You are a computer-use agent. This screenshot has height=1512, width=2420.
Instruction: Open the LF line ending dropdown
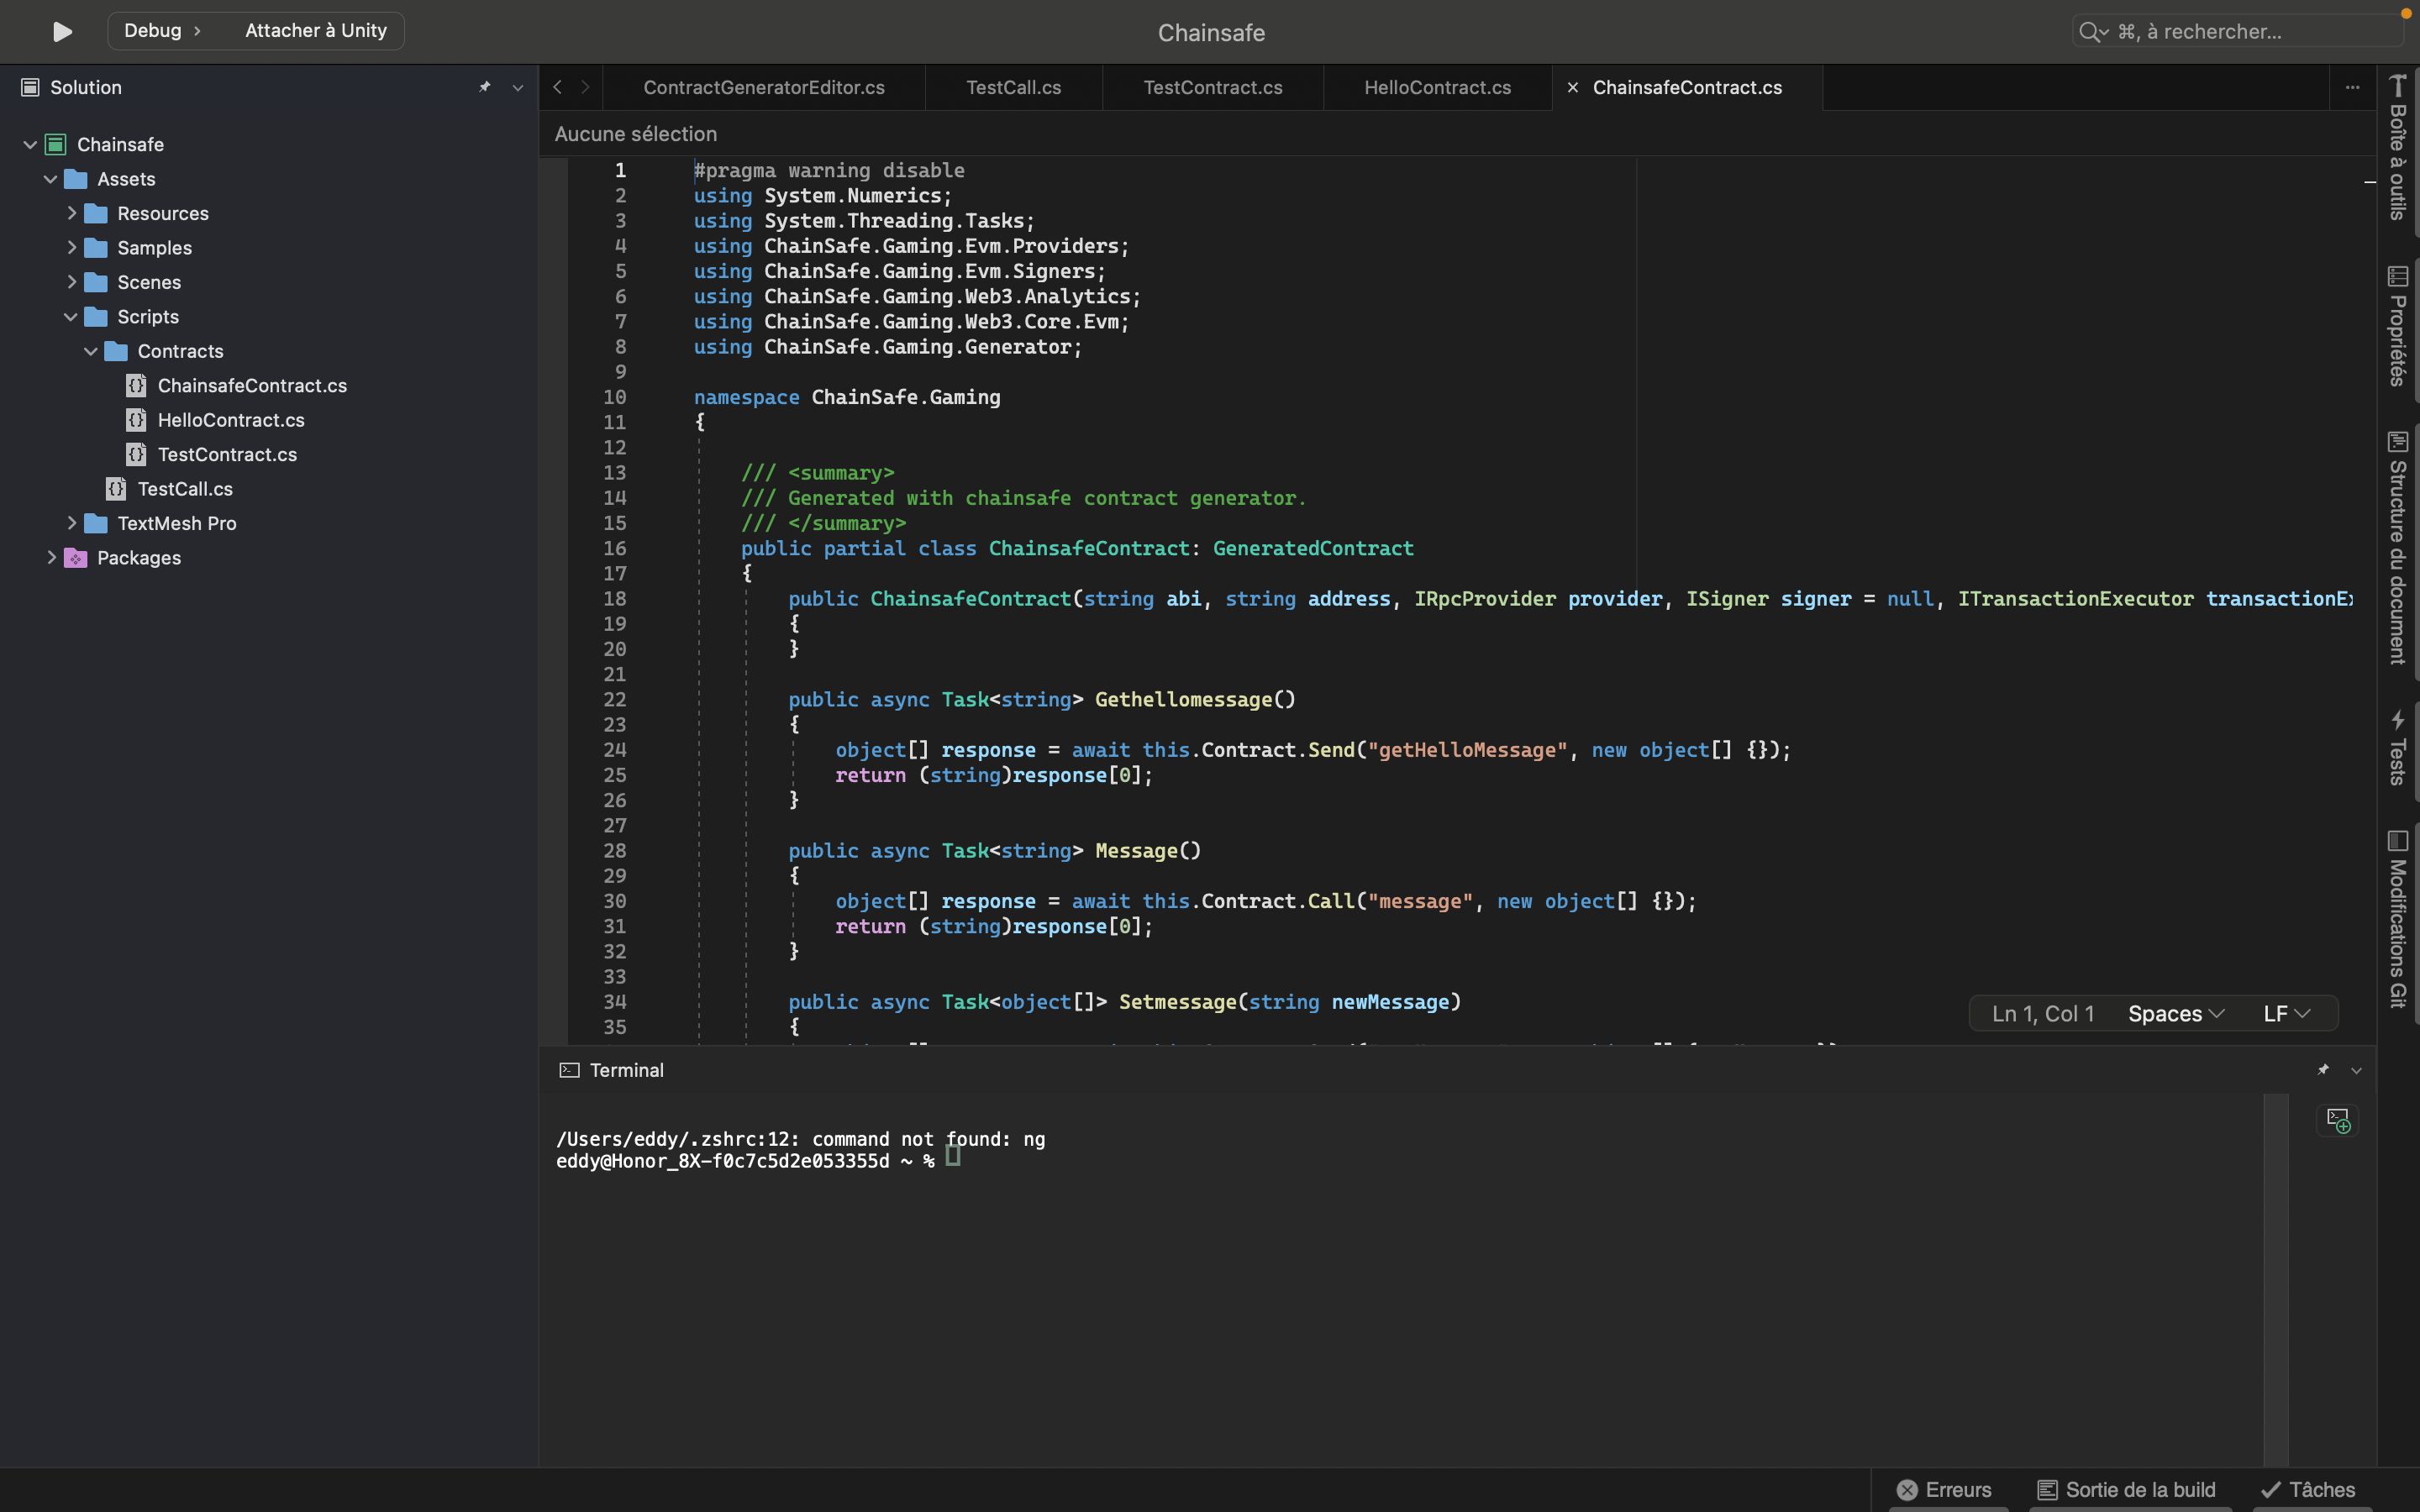coord(2286,1014)
